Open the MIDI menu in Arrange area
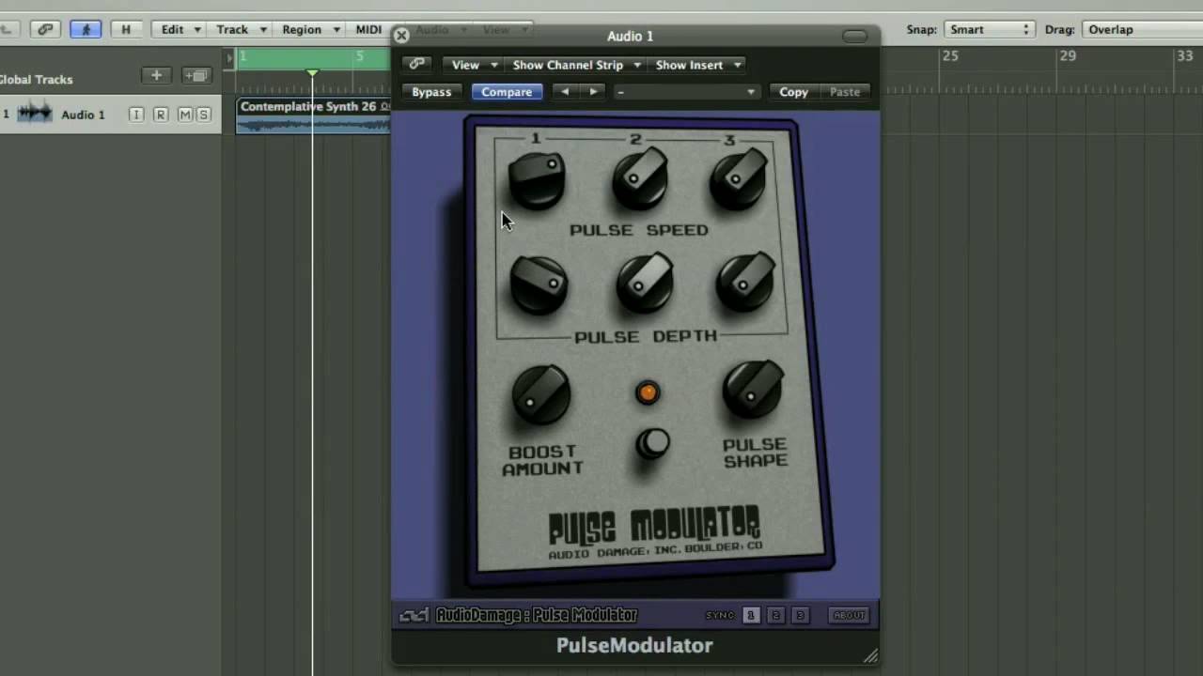The image size is (1203, 676). point(368,29)
